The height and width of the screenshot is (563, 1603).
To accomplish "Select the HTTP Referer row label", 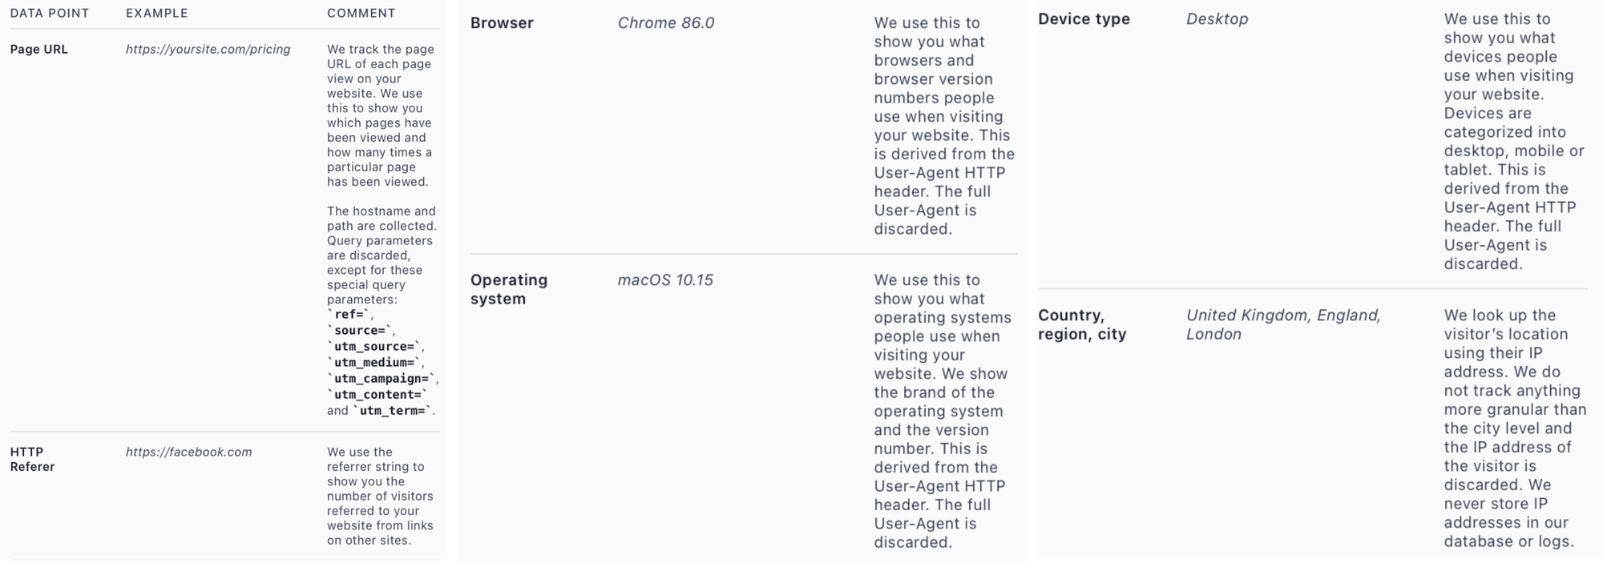I will click(x=33, y=460).
